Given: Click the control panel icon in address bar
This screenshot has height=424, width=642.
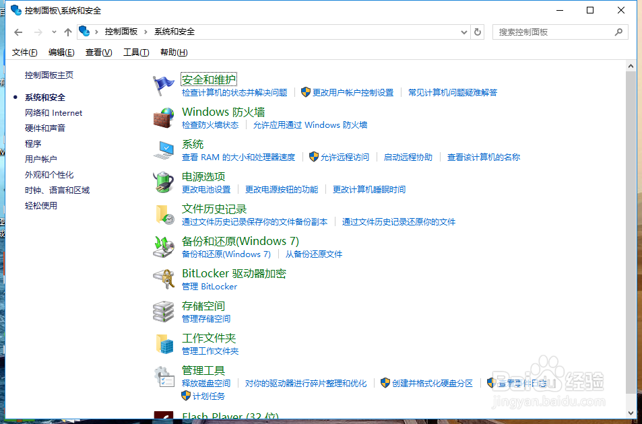Looking at the screenshot, I should [84, 31].
